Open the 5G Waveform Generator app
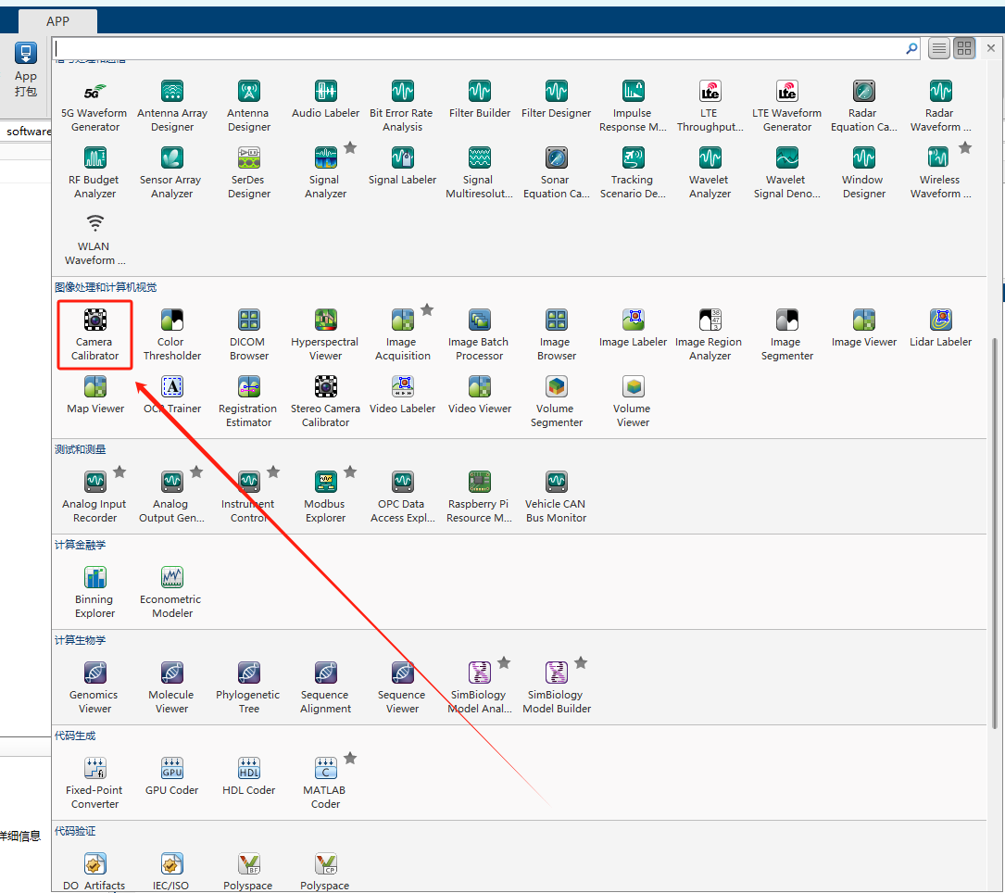 [94, 107]
